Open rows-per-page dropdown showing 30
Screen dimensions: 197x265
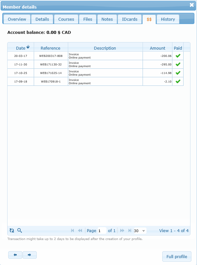click(140, 230)
